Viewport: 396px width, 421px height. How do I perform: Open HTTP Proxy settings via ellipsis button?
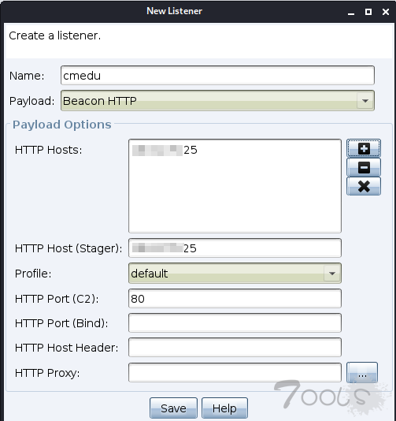point(362,372)
